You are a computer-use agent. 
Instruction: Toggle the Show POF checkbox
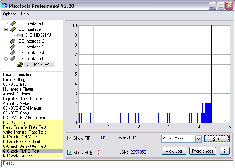click(70, 152)
